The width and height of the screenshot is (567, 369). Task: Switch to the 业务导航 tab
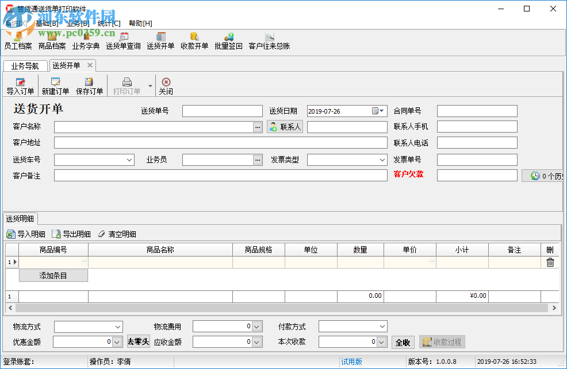pyautogui.click(x=25, y=66)
